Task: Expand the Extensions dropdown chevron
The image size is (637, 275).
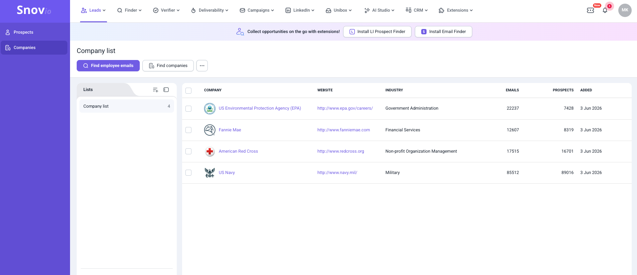Action: pos(471,10)
